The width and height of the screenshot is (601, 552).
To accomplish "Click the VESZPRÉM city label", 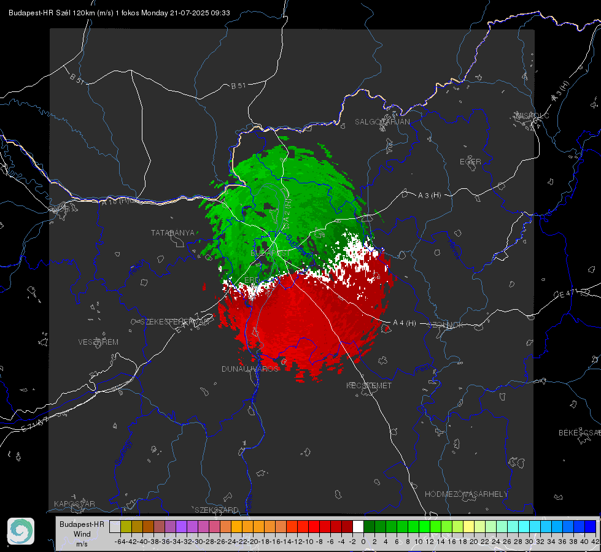I will 98,342.
